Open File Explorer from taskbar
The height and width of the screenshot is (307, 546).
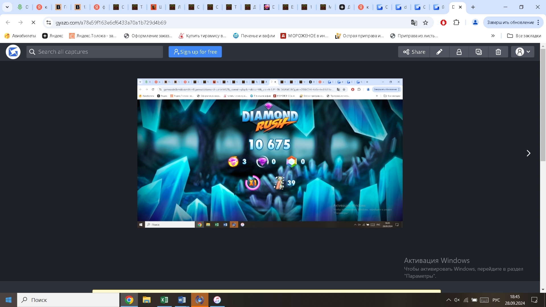(x=147, y=300)
